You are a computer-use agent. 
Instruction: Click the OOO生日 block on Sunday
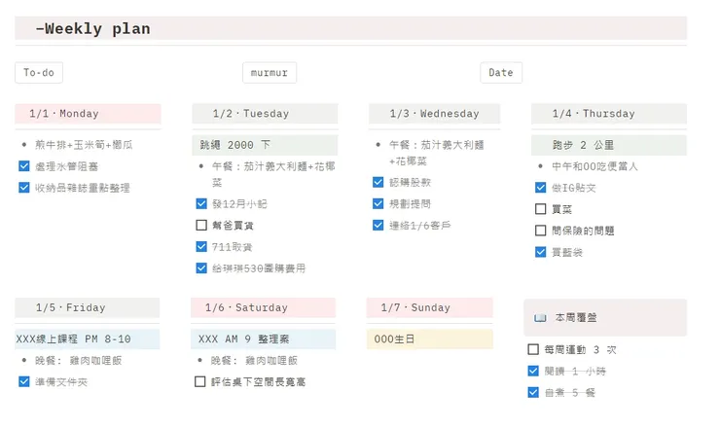(x=430, y=339)
